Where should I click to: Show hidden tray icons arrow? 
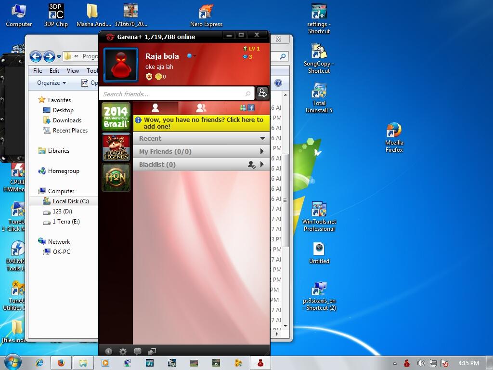pos(395,363)
